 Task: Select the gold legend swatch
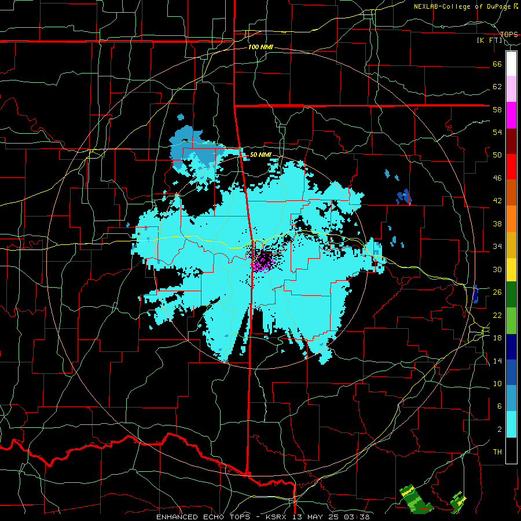pos(511,245)
